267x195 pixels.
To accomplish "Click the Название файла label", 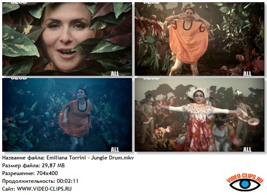I will pos(23,158).
